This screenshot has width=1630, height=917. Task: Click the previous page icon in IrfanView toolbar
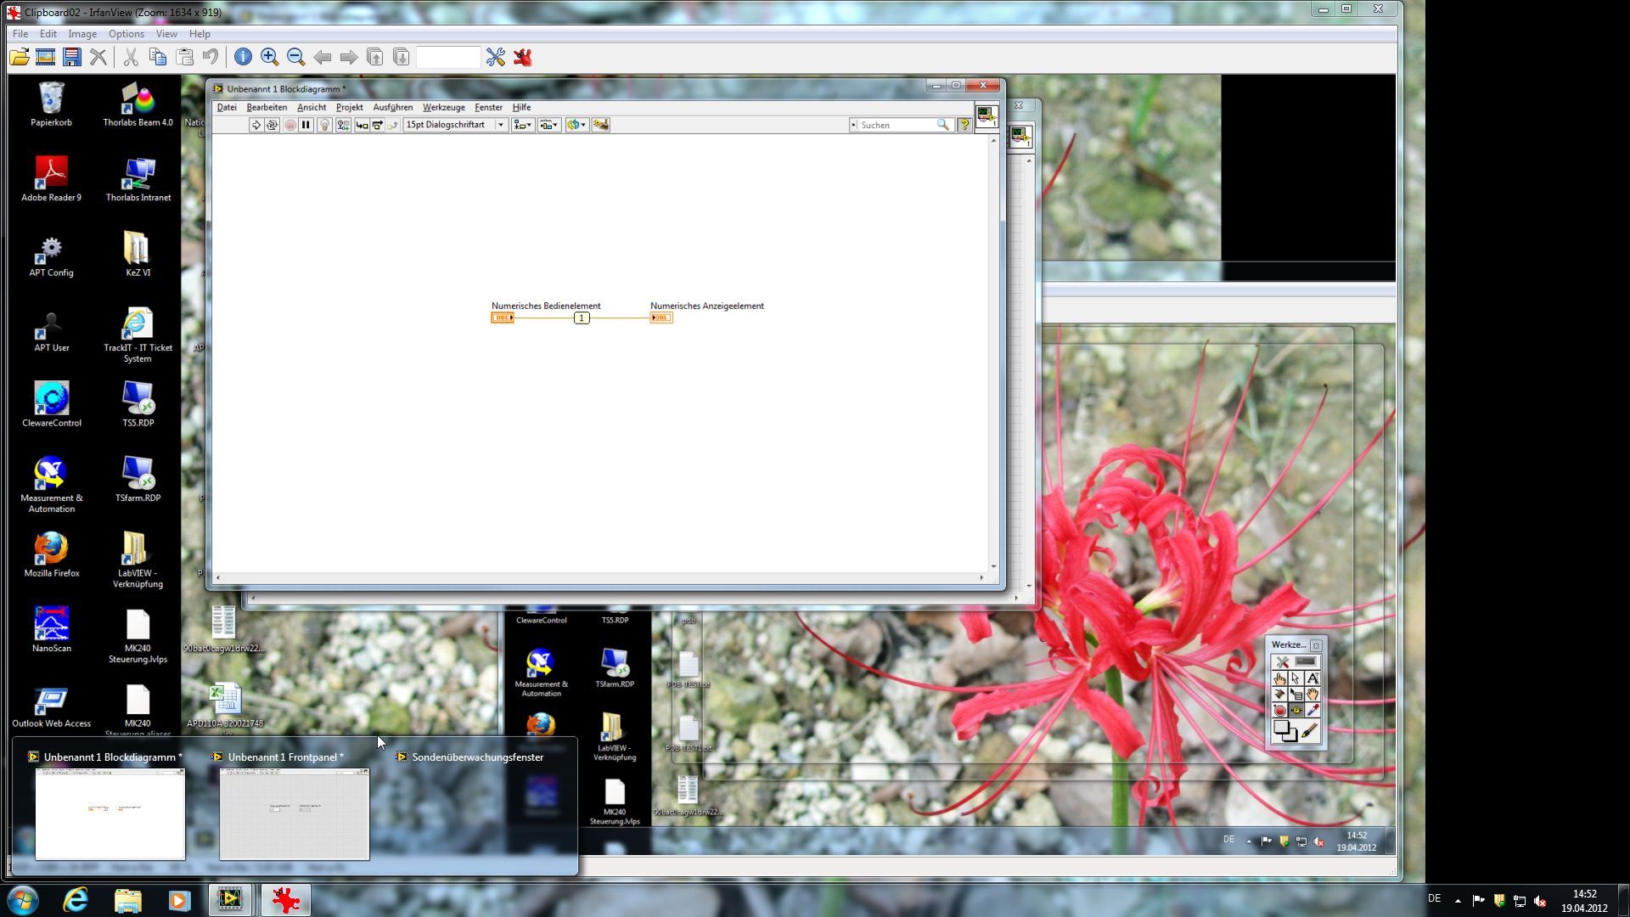point(374,57)
